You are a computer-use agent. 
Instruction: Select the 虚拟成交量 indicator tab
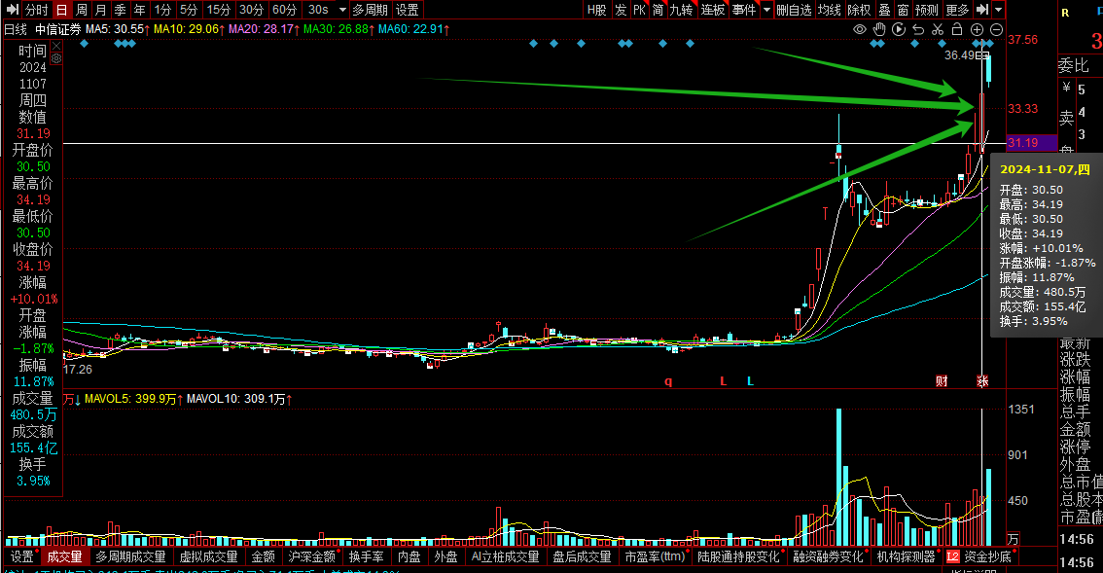point(209,556)
